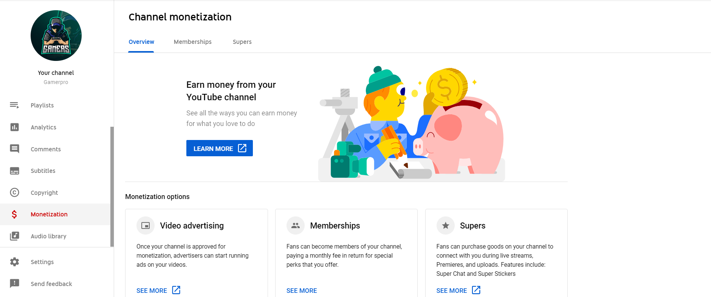The image size is (711, 297).
Task: Open the Audio library
Action: coord(55,236)
